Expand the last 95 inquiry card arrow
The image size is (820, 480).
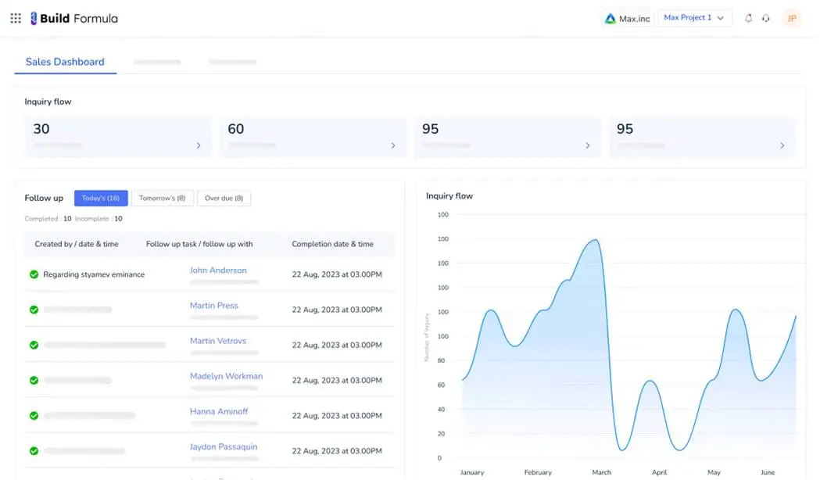click(782, 145)
